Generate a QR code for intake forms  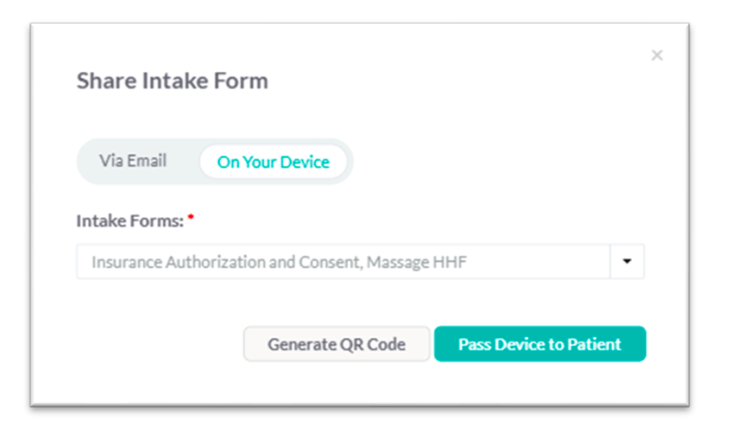click(x=337, y=344)
